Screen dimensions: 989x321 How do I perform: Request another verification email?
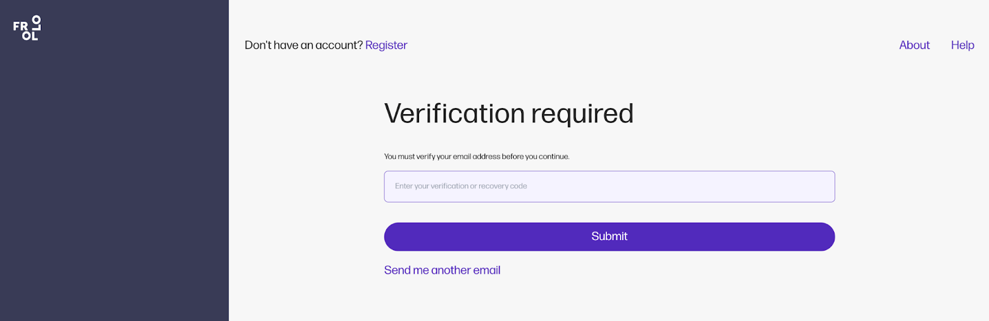[442, 270]
